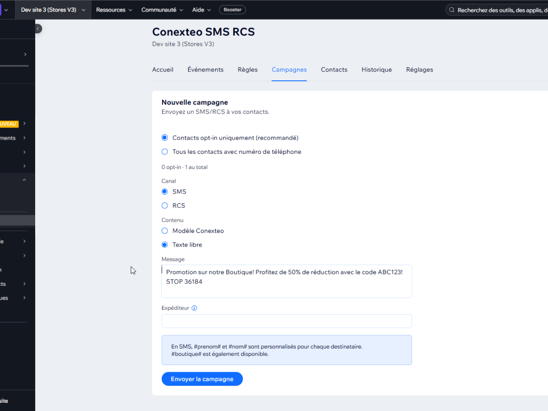Select Modèle Conexteo content option
This screenshot has height=411, width=548.
pyautogui.click(x=165, y=231)
